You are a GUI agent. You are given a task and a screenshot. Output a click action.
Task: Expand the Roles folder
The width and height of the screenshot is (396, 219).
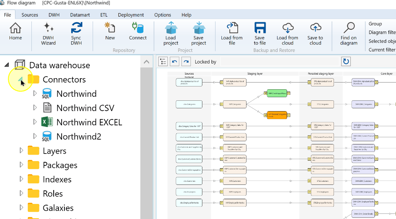click(21, 194)
